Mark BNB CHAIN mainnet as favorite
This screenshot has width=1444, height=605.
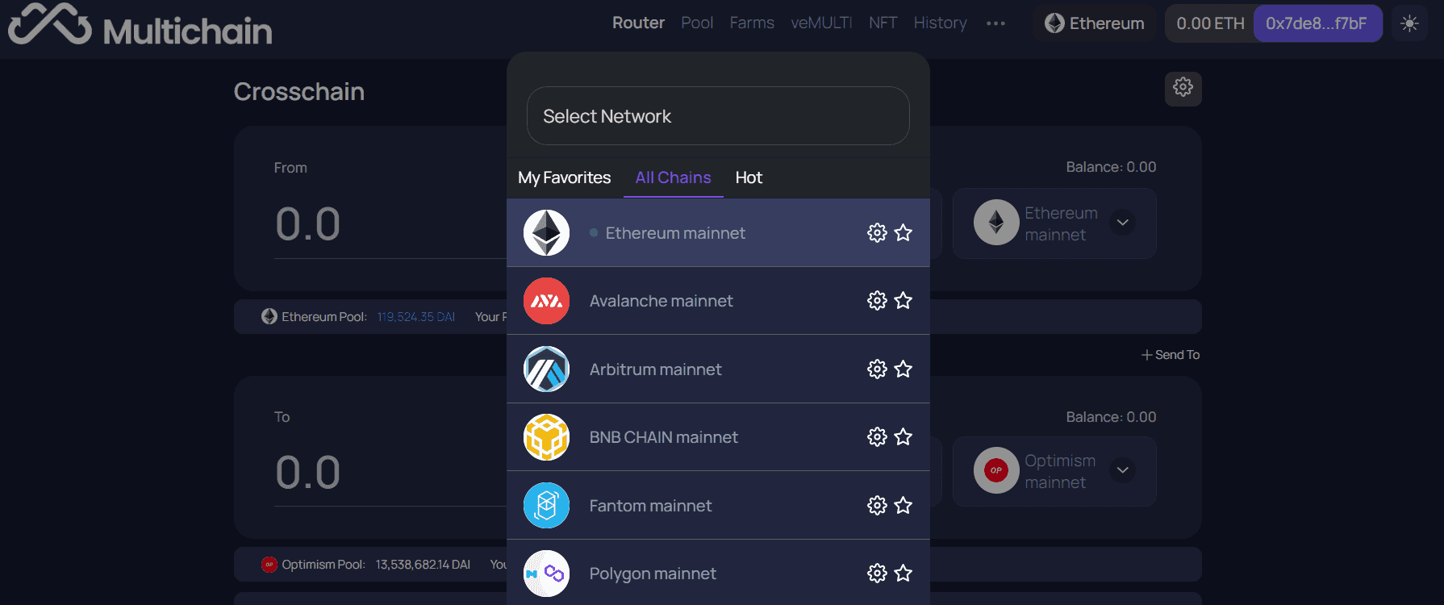pos(904,437)
